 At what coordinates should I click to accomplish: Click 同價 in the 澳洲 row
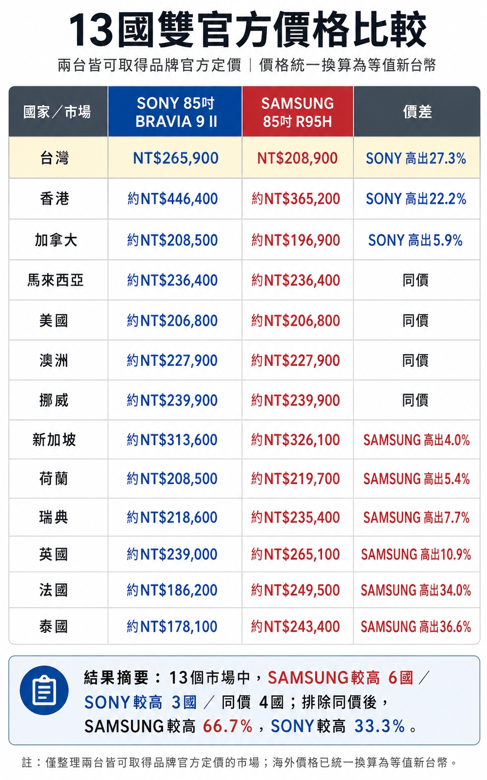pos(415,360)
